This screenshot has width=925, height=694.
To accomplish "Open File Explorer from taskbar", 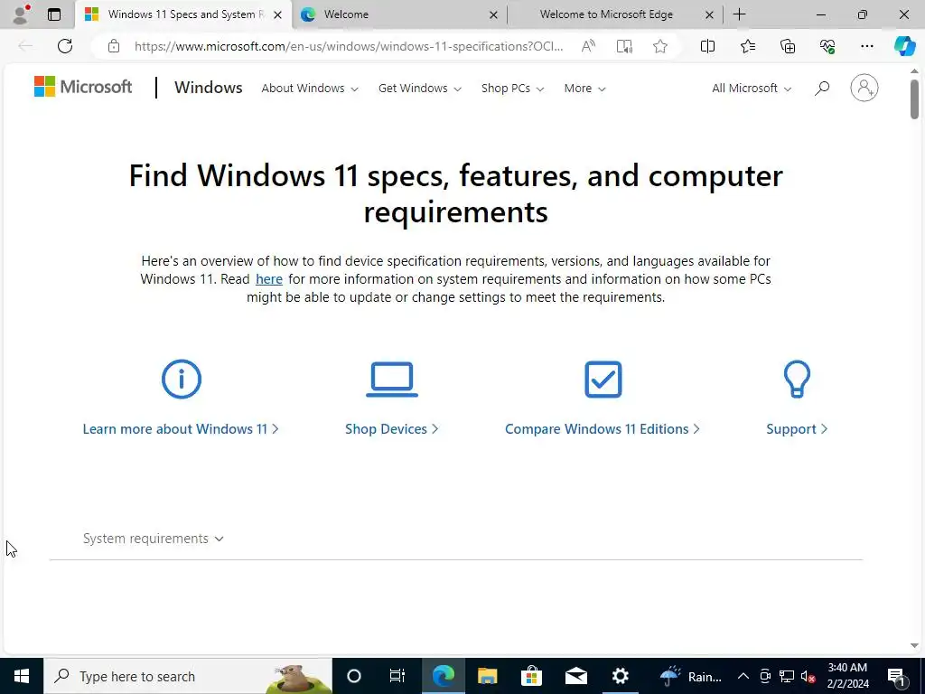I will [487, 676].
